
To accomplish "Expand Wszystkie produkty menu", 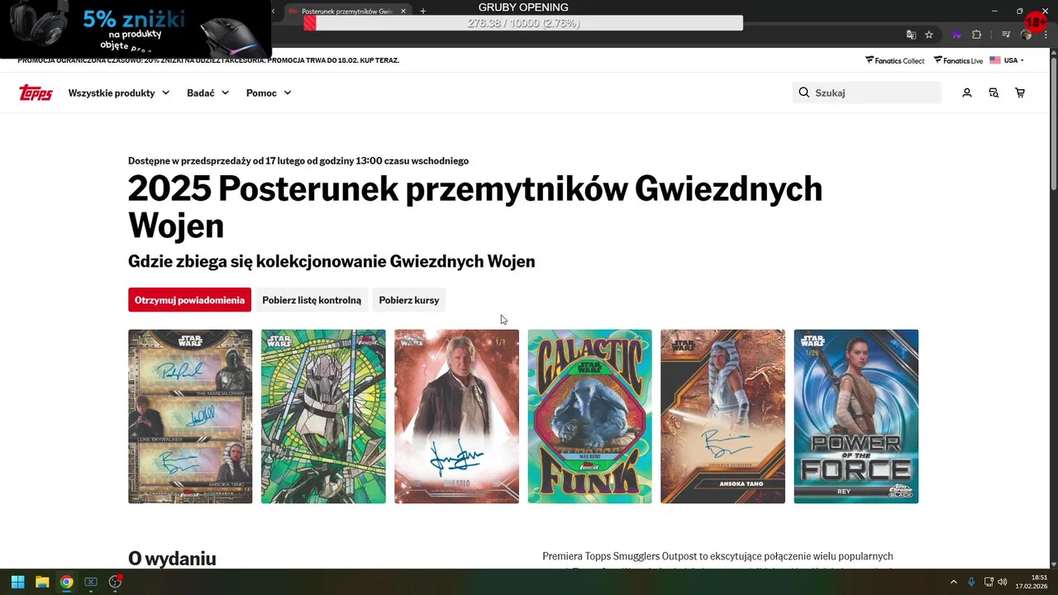I will tap(119, 93).
